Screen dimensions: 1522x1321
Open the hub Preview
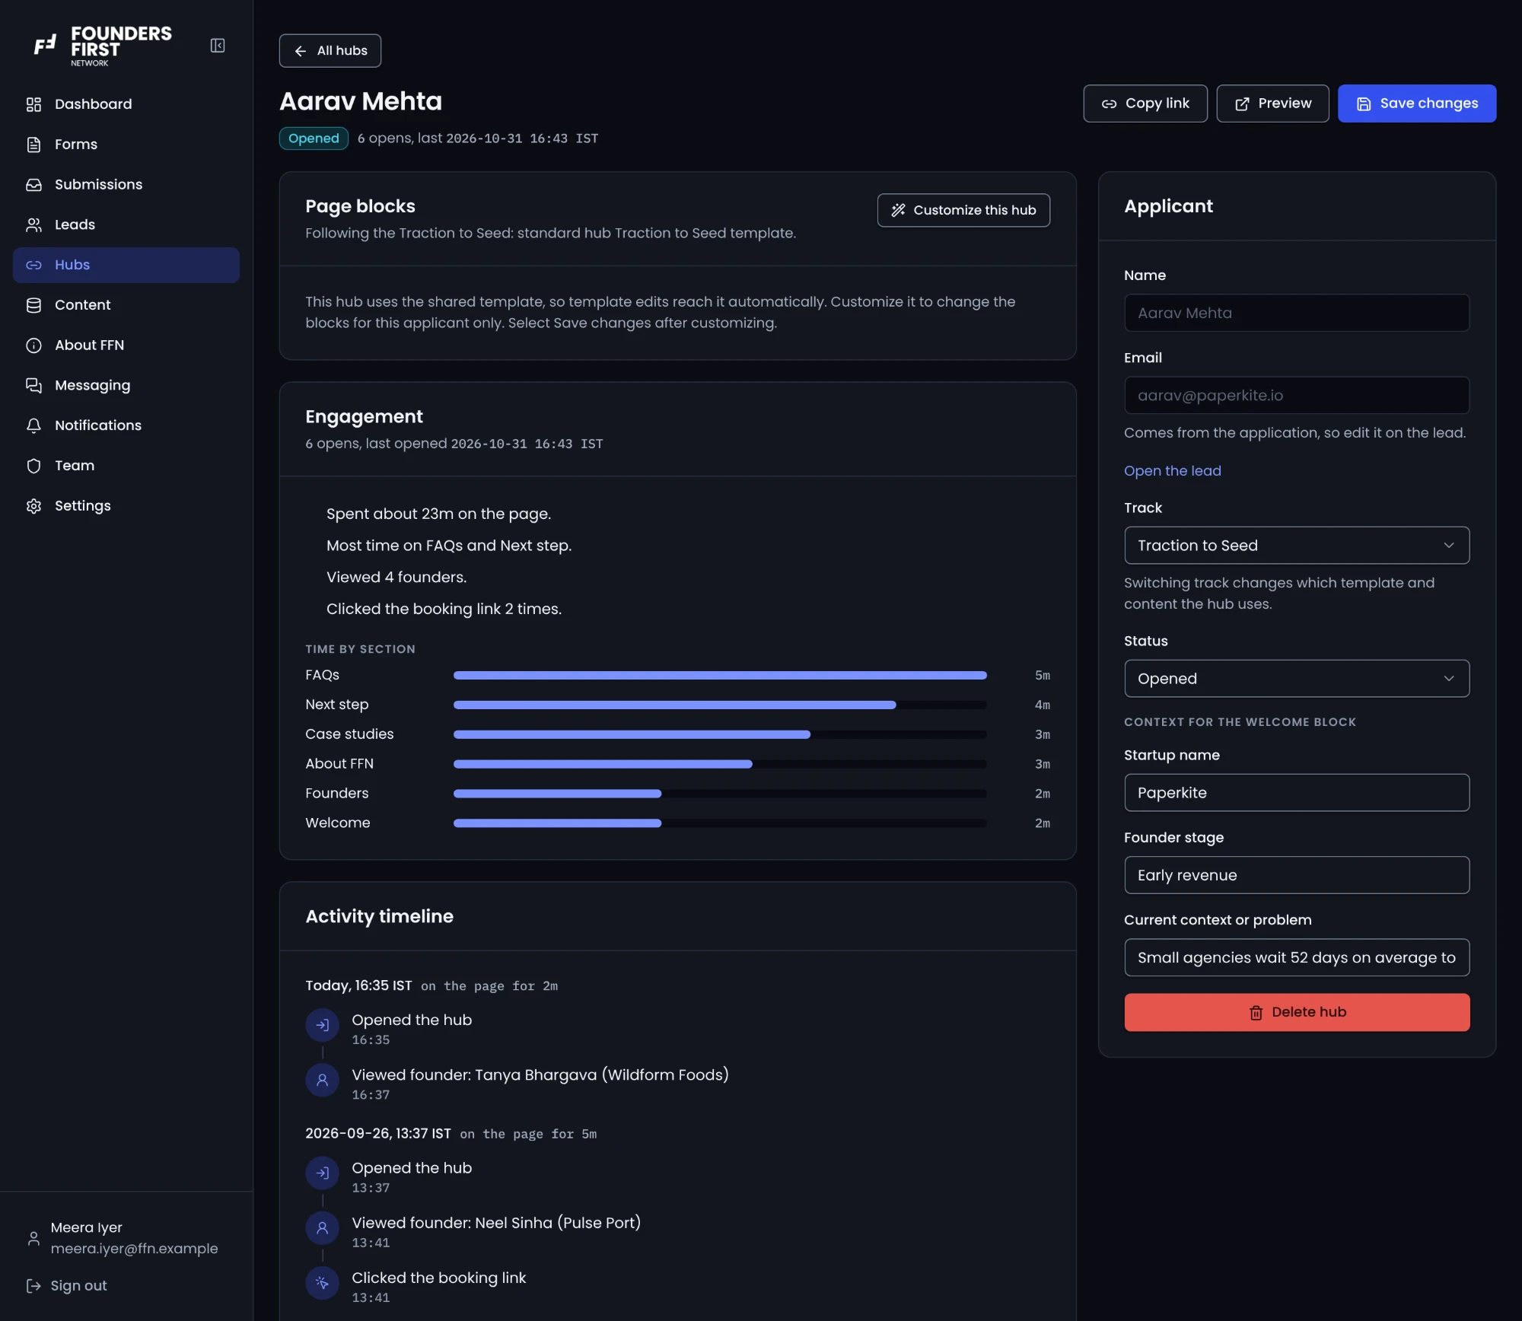pyautogui.click(x=1272, y=103)
